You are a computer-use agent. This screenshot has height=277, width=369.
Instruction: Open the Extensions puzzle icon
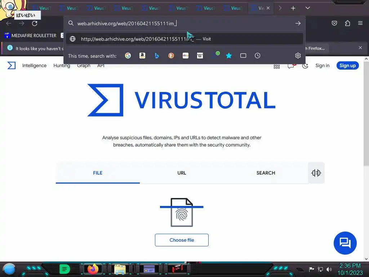coord(347,23)
